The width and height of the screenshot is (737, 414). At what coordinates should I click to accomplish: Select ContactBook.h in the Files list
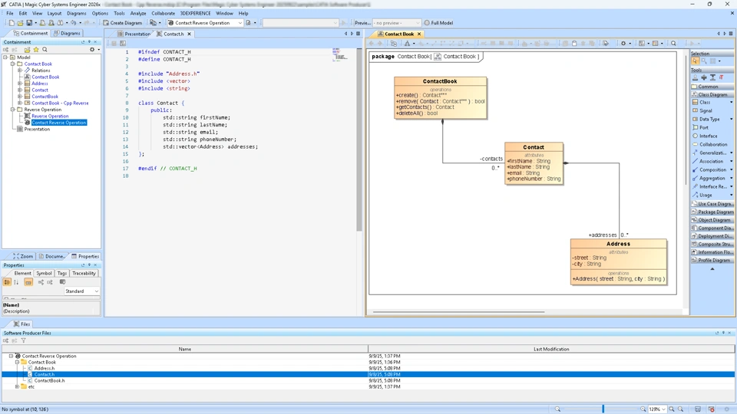(x=49, y=380)
